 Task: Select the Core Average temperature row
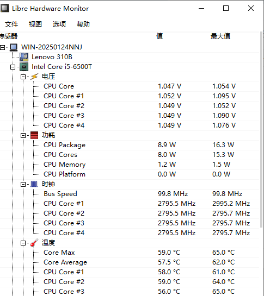[130, 262]
